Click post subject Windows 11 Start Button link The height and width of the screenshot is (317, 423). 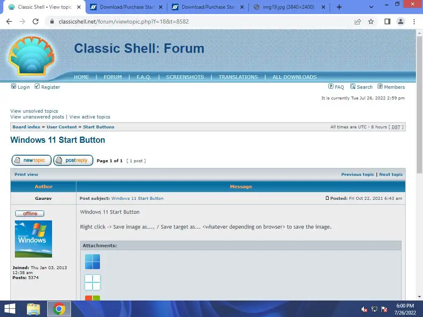click(x=137, y=199)
